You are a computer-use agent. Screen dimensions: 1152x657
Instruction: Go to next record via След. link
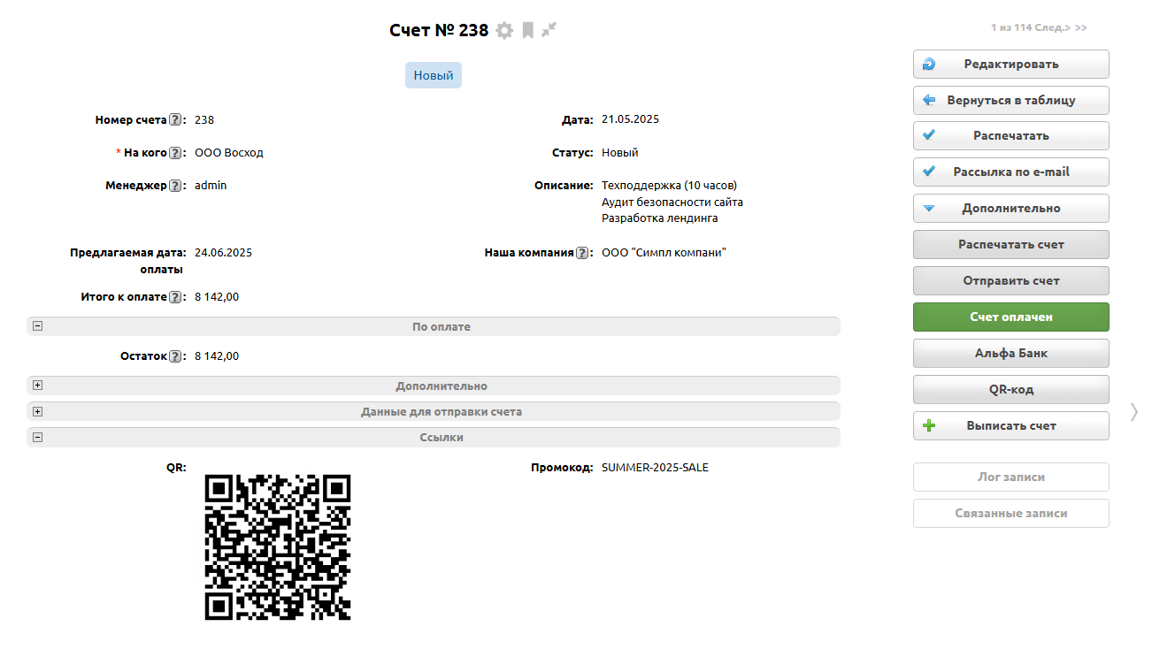coord(1055,28)
